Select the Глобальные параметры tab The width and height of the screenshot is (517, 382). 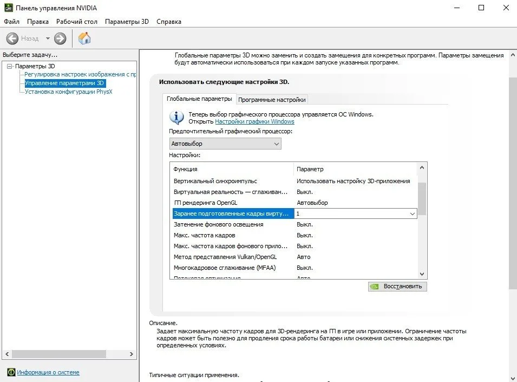click(199, 99)
